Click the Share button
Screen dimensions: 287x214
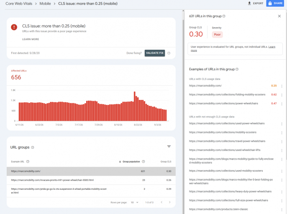(275, 3)
